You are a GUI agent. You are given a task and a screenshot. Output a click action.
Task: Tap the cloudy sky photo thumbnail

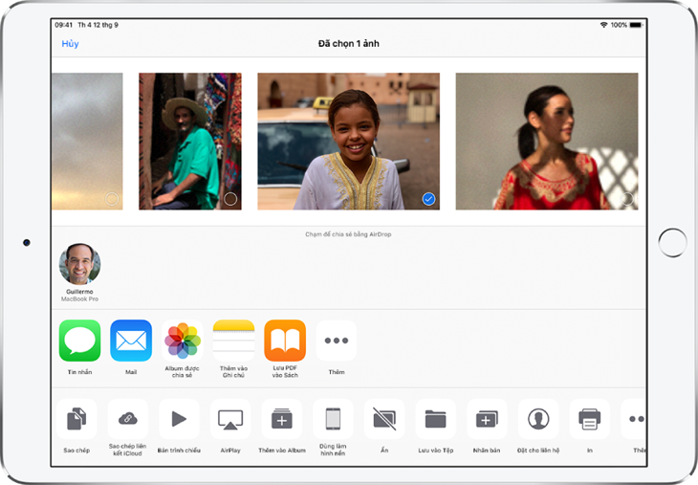[x=87, y=142]
